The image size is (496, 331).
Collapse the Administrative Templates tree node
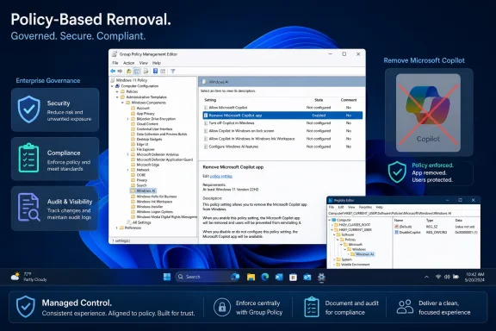point(117,97)
